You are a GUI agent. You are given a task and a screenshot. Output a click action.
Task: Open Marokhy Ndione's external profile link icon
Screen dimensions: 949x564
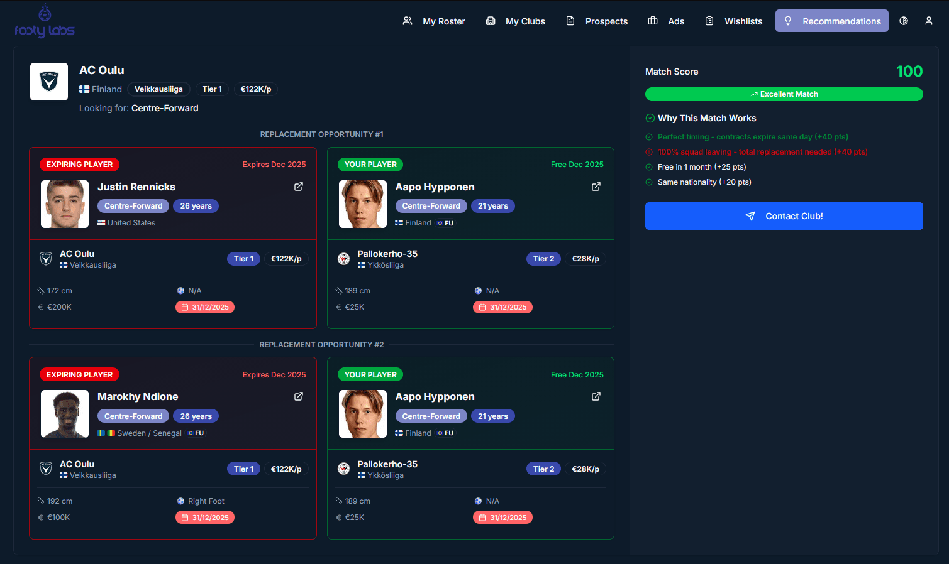click(x=299, y=396)
